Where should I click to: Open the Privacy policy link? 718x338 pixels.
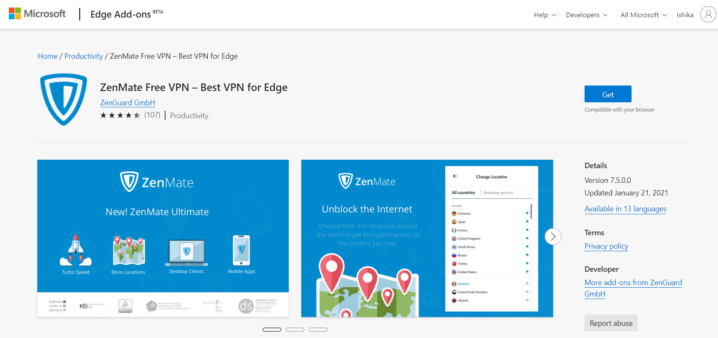[x=606, y=246]
